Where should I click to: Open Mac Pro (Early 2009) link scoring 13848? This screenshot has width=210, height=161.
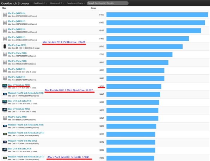click(x=17, y=117)
